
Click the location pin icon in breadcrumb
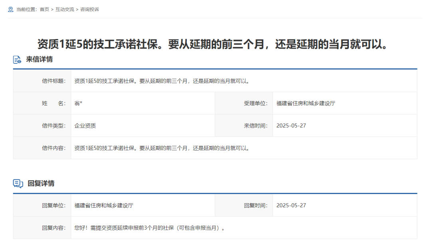pos(10,8)
